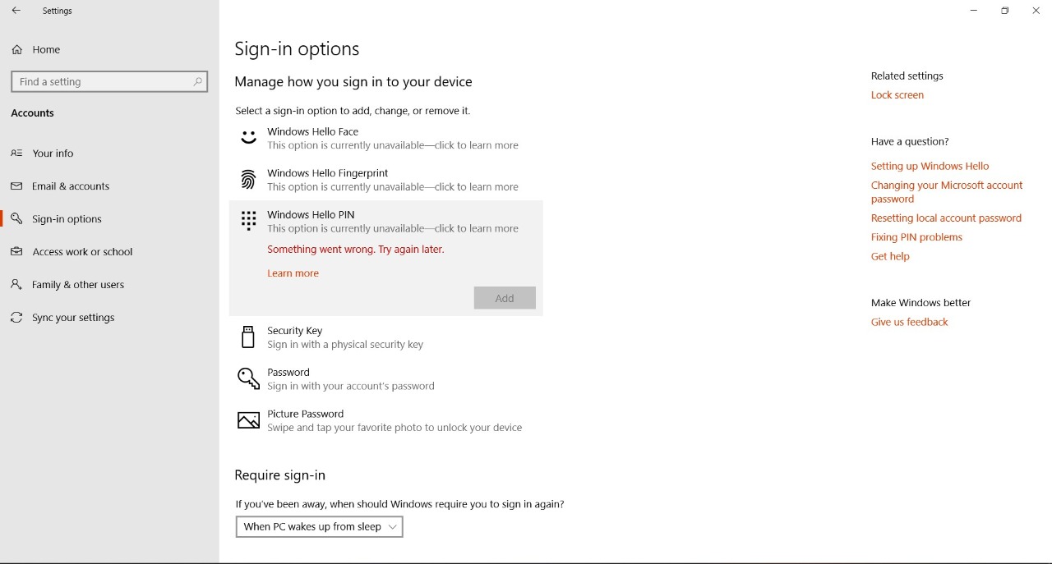The height and width of the screenshot is (564, 1052).
Task: Click the Family & other users icon
Action: click(x=16, y=285)
